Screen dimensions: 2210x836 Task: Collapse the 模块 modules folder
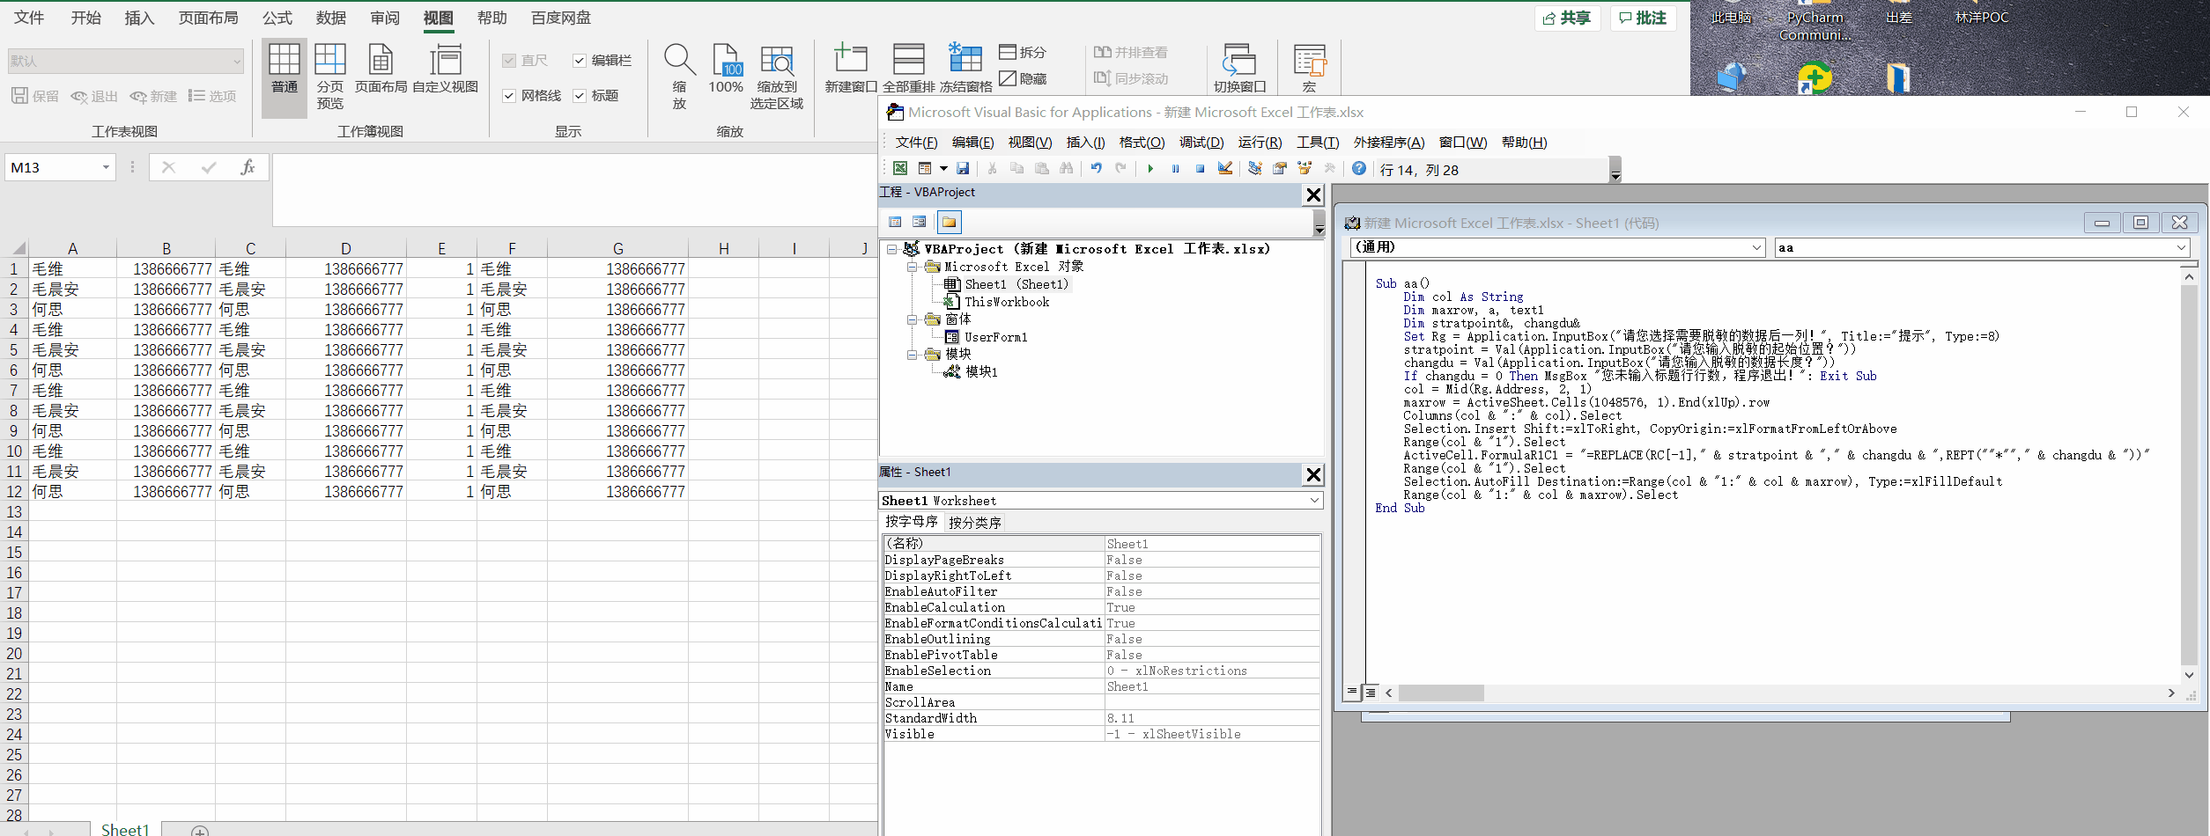click(913, 355)
